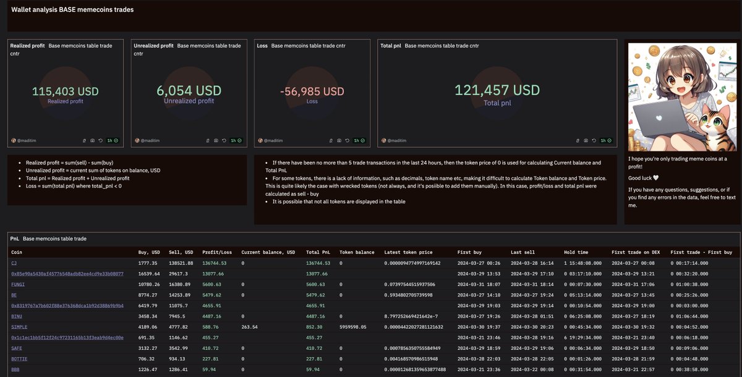Click camera icon on Total pnl card

point(586,140)
